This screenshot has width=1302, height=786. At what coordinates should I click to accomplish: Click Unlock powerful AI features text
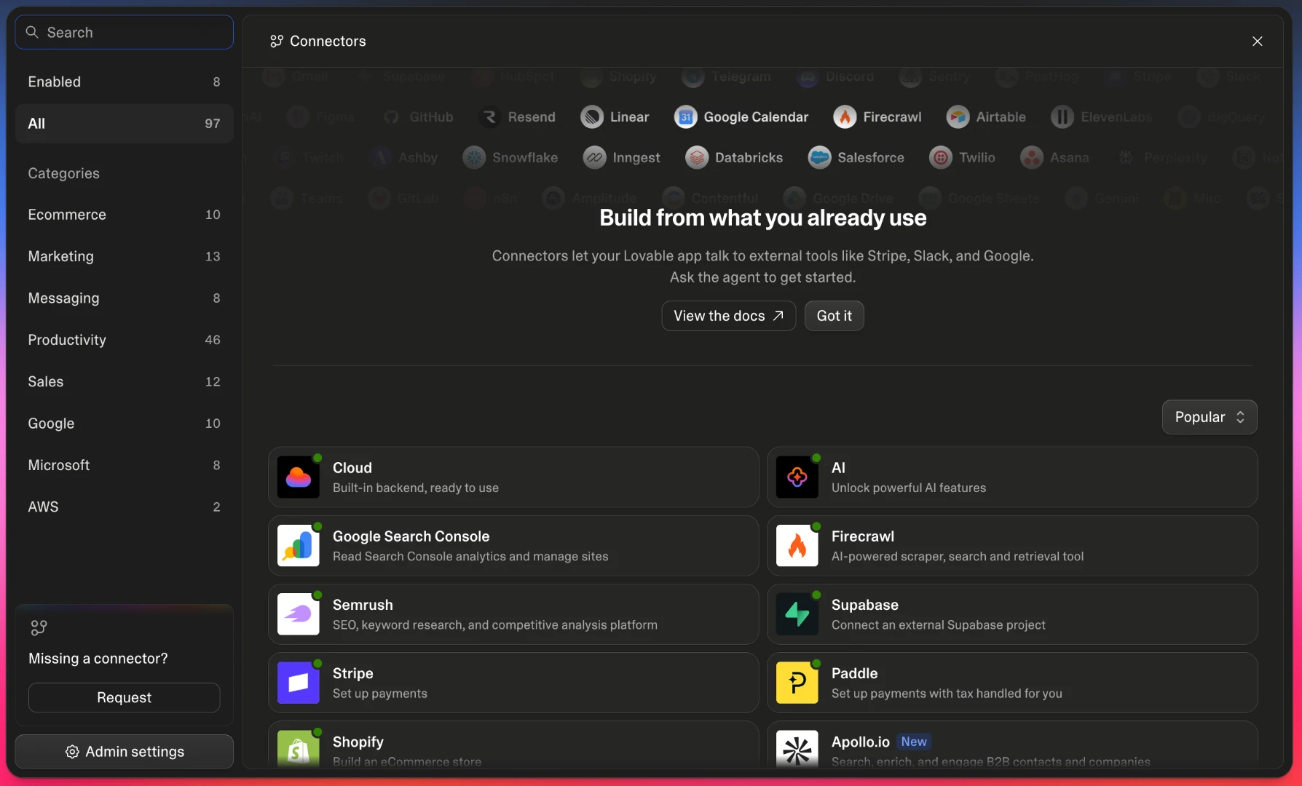point(909,488)
